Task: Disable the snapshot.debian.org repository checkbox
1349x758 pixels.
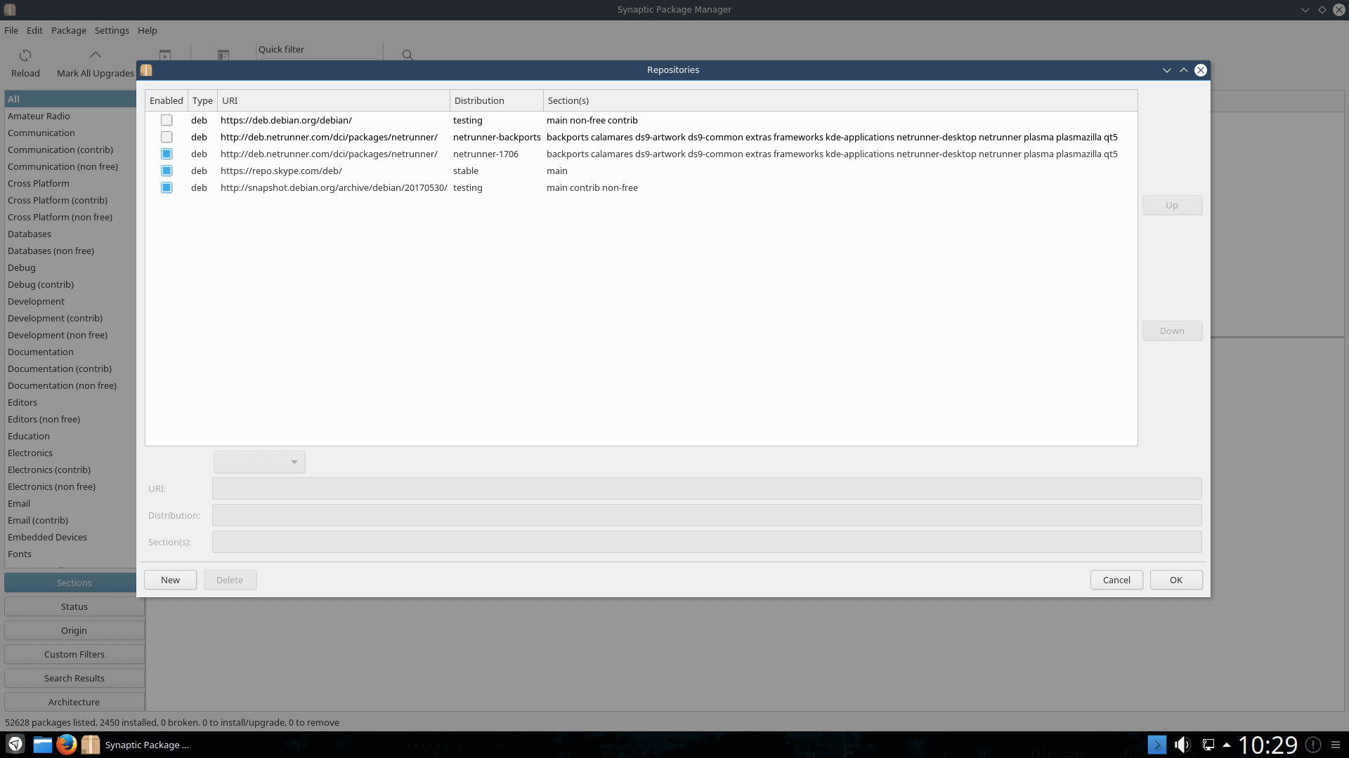Action: [x=167, y=187]
